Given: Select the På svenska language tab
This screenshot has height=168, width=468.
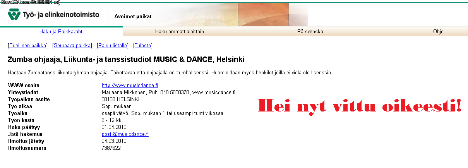Looking at the screenshot, I should [310, 32].
